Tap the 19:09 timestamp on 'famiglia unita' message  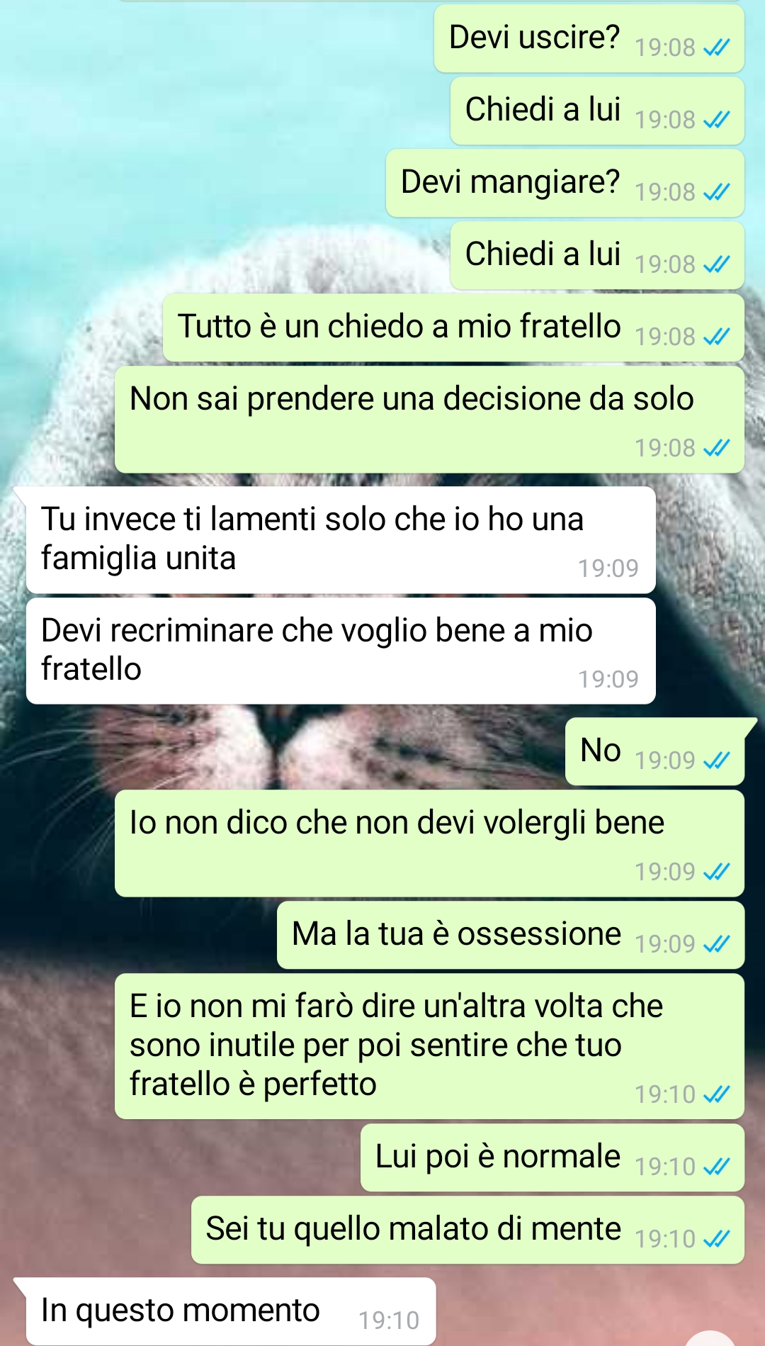(608, 568)
